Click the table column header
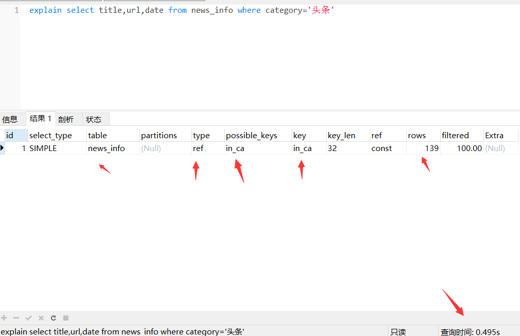520x336 pixels. coord(113,135)
